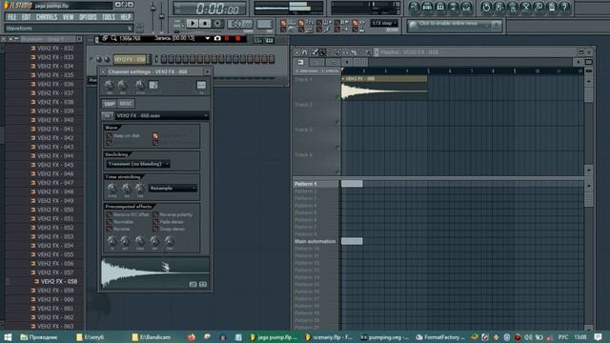Click the Stop button in transport
Viewport: 610px width, 343px height.
point(205,23)
